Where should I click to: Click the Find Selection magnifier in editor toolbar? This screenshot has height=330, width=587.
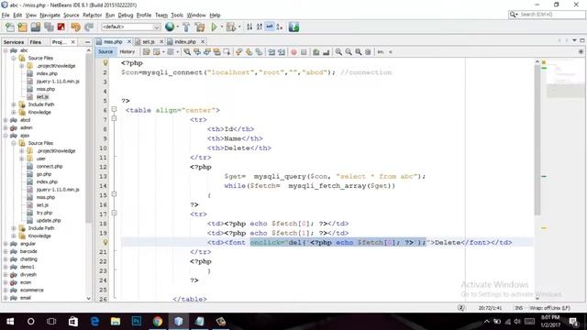click(187, 52)
